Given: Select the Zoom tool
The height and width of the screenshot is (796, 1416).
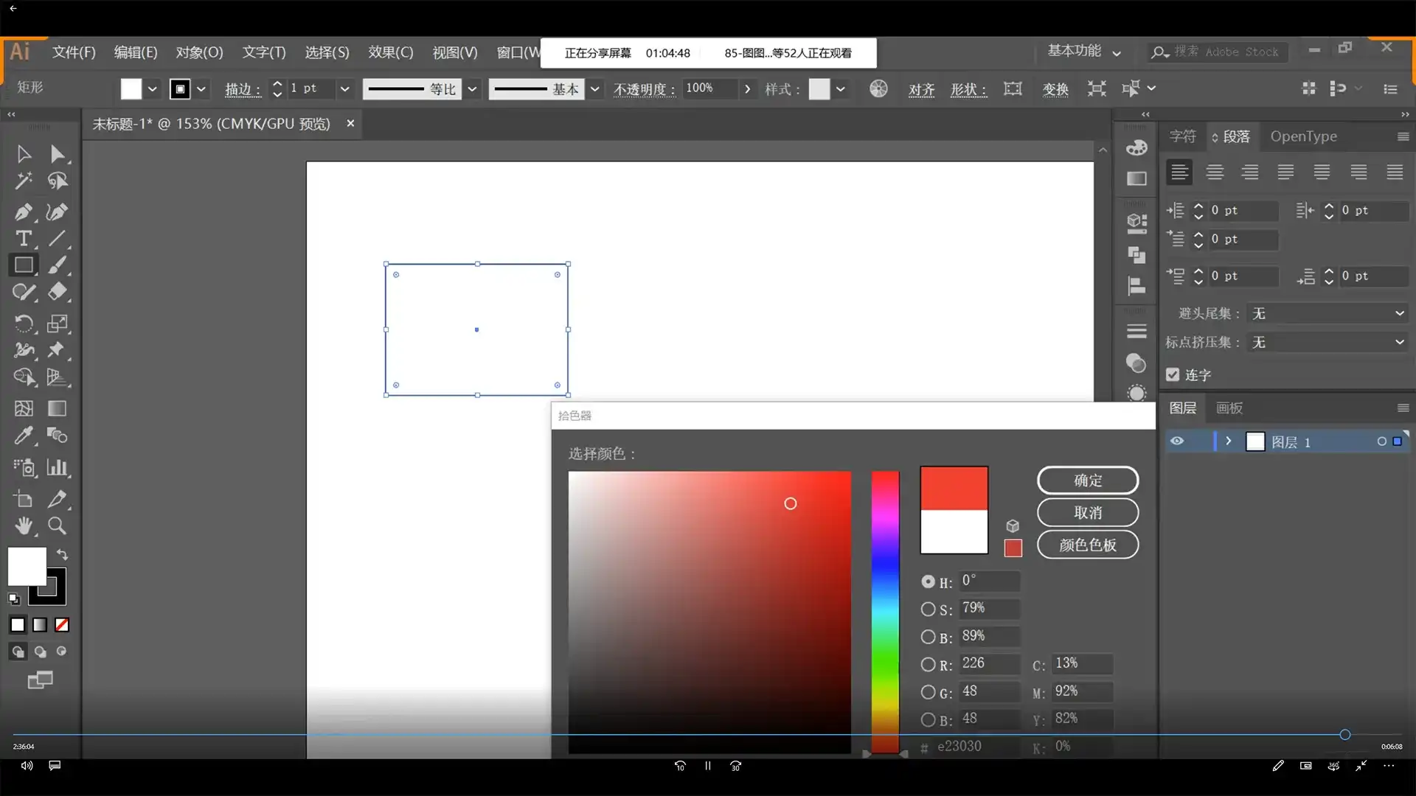Looking at the screenshot, I should point(57,526).
